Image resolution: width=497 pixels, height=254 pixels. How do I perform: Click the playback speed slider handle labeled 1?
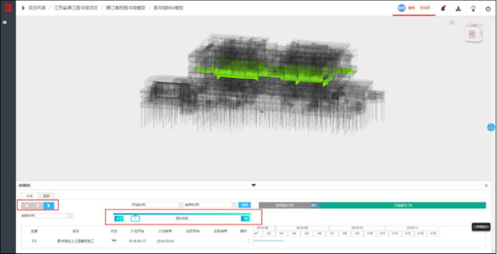(x=135, y=218)
